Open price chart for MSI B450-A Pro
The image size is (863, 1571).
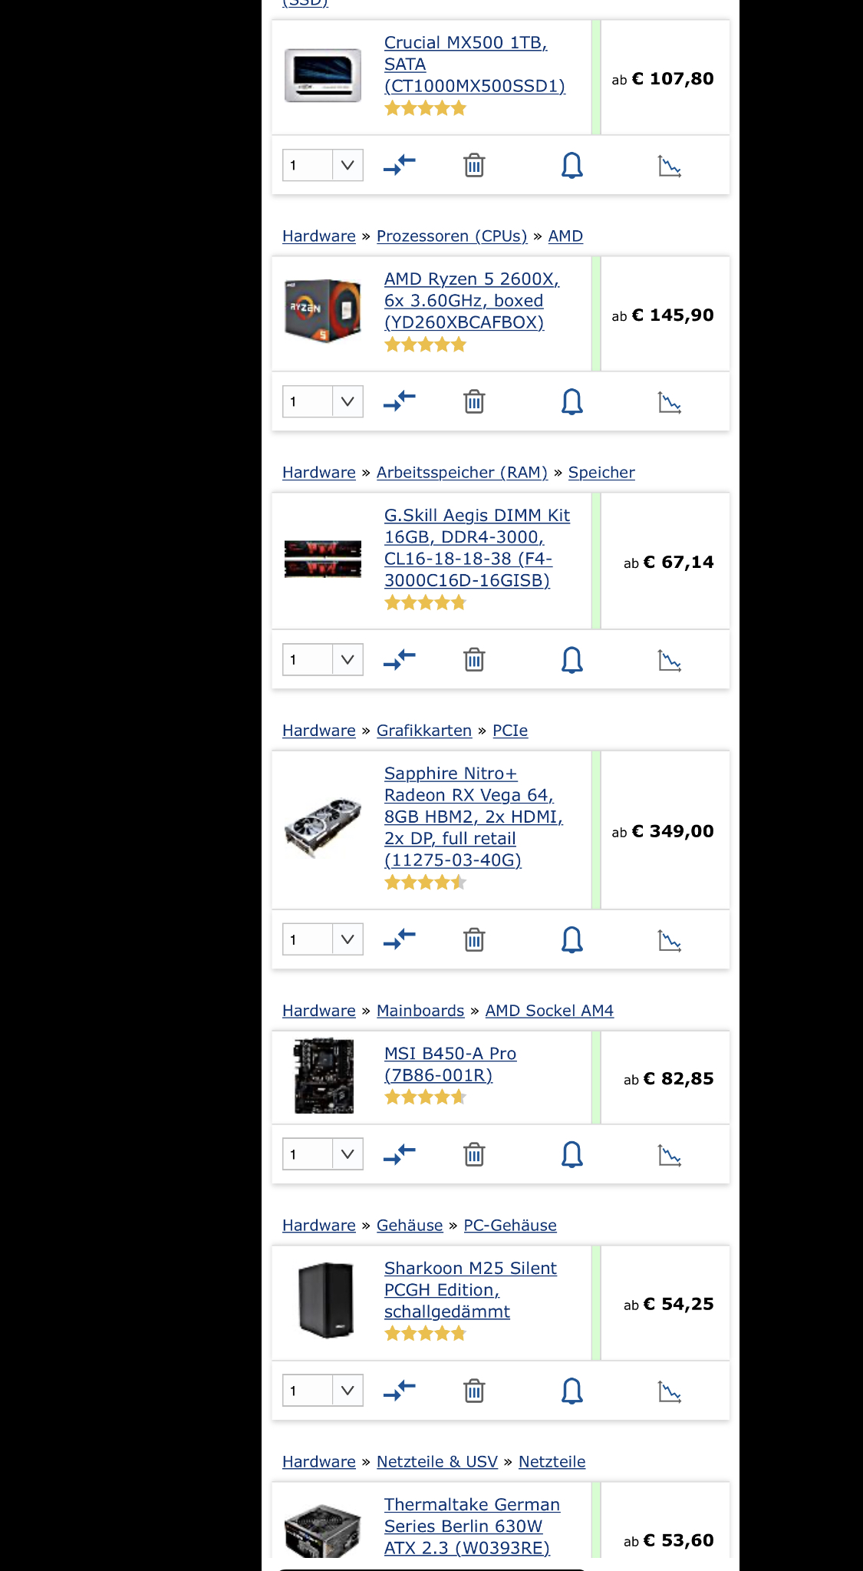[x=670, y=1155]
